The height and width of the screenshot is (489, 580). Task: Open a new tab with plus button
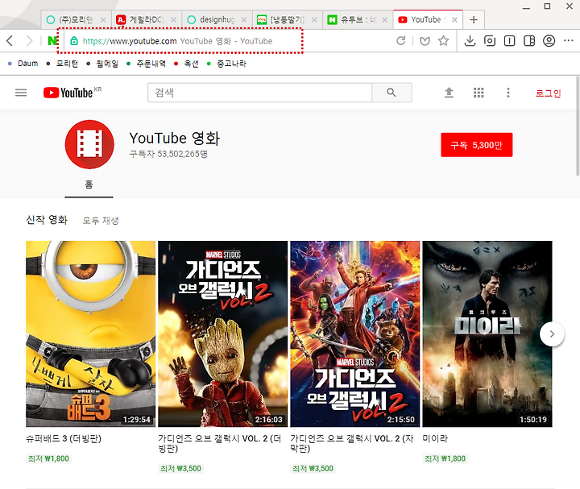474,19
